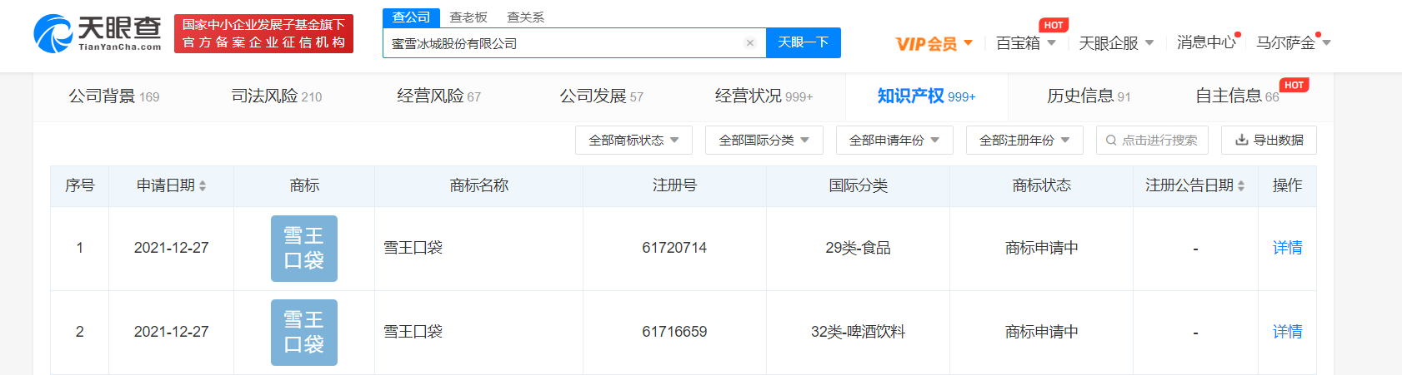1402x375 pixels.
Task: Open the 百宝箱 menu
Action: coord(1026,43)
